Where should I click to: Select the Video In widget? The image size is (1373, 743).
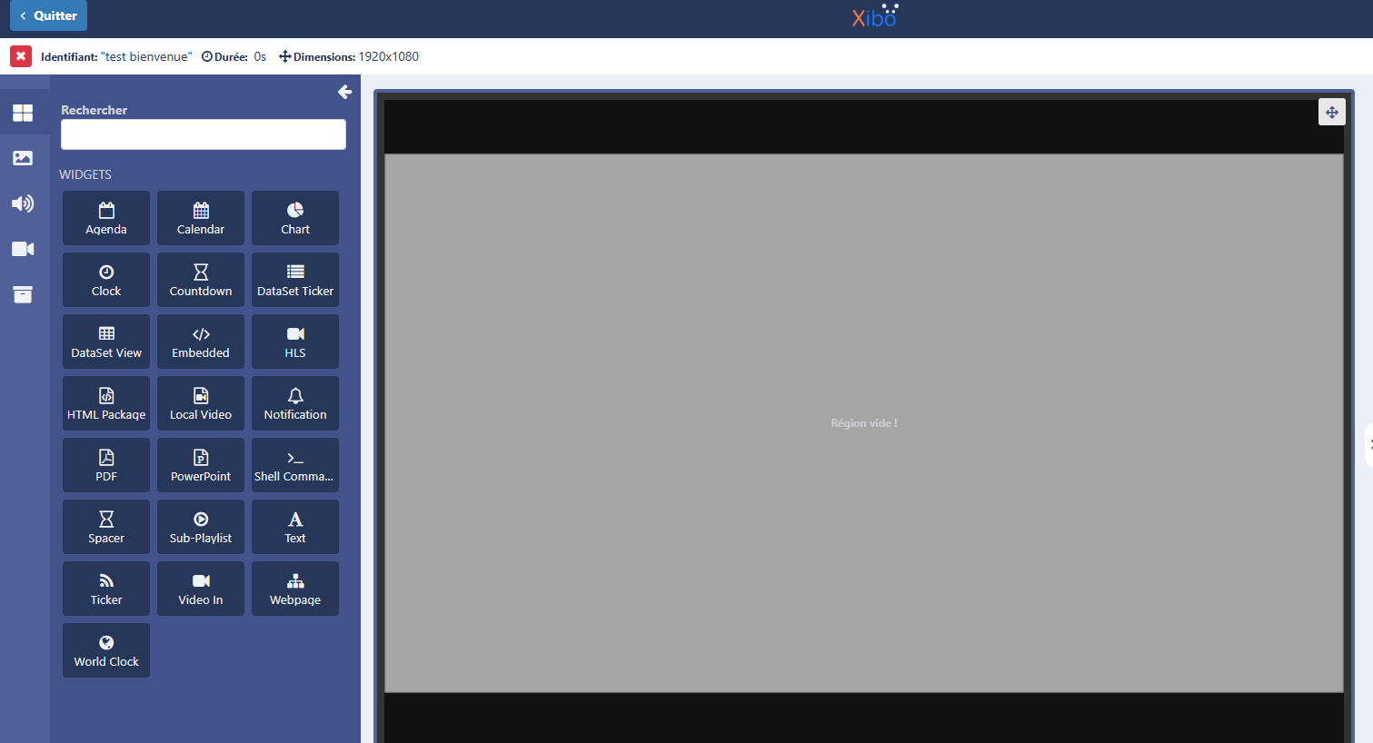pyautogui.click(x=201, y=589)
